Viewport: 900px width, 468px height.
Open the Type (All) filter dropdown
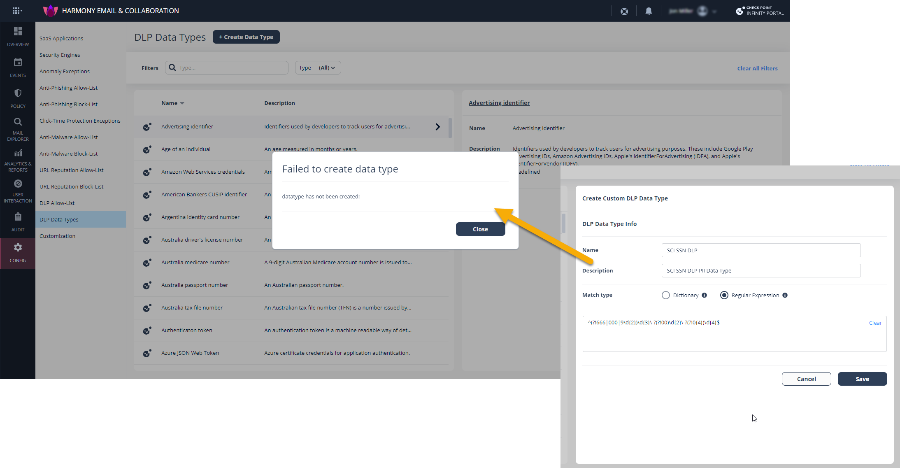pos(318,68)
